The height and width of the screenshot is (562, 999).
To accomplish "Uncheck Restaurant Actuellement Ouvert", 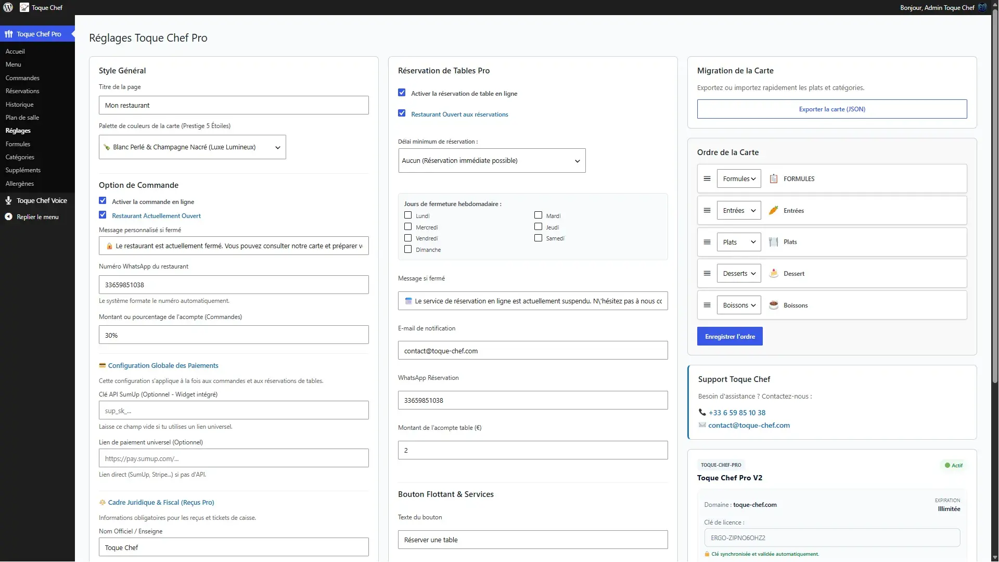I will (x=103, y=215).
